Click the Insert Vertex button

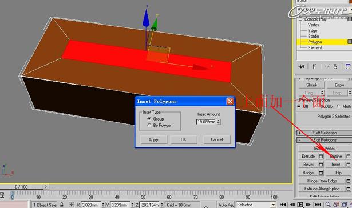coord(325,149)
